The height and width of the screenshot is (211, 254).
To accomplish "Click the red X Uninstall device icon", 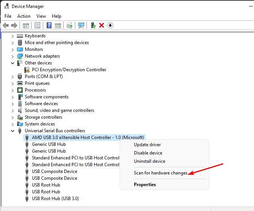I will point(102,25).
